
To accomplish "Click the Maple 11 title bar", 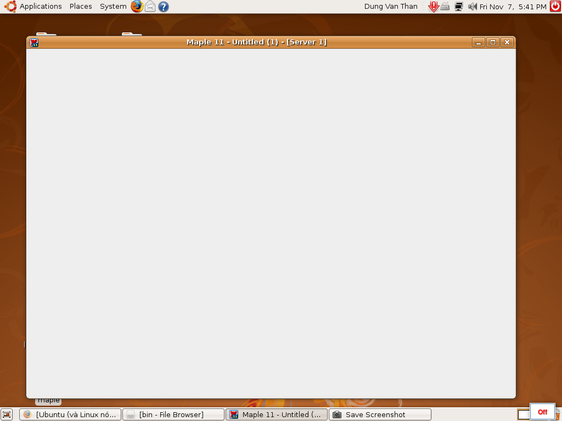I will 257,42.
